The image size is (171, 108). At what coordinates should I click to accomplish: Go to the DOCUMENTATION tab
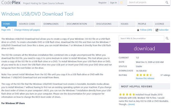coord(80,24)
